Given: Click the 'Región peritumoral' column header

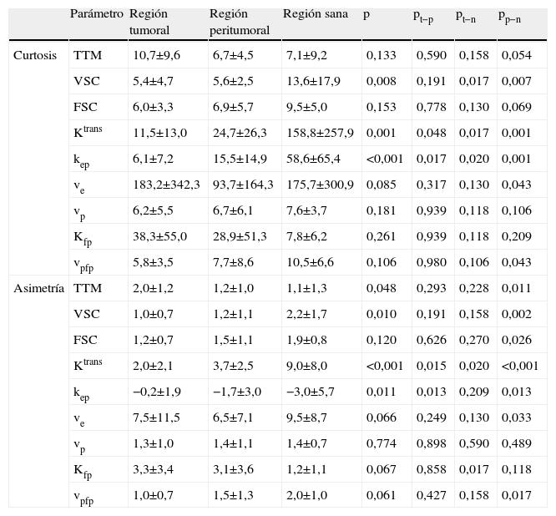Looking at the screenshot, I should [x=240, y=23].
